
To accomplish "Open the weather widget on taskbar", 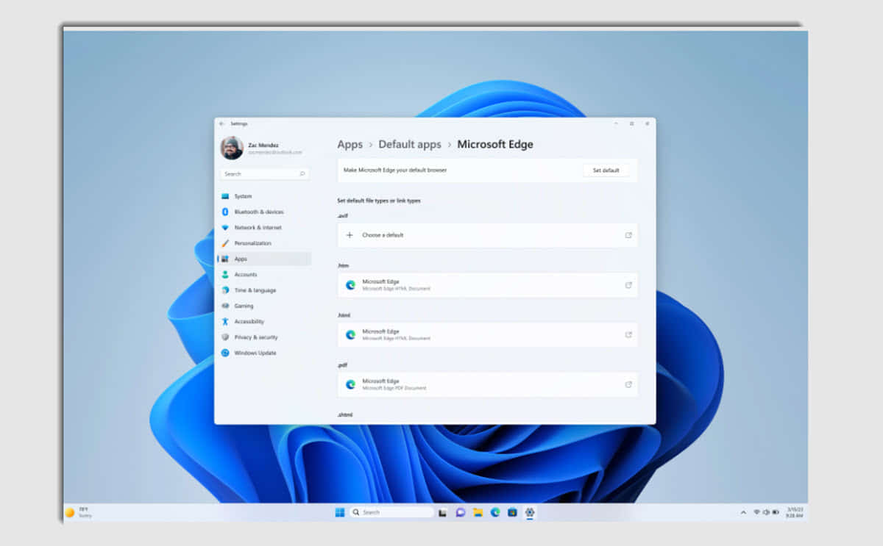I will coord(79,512).
